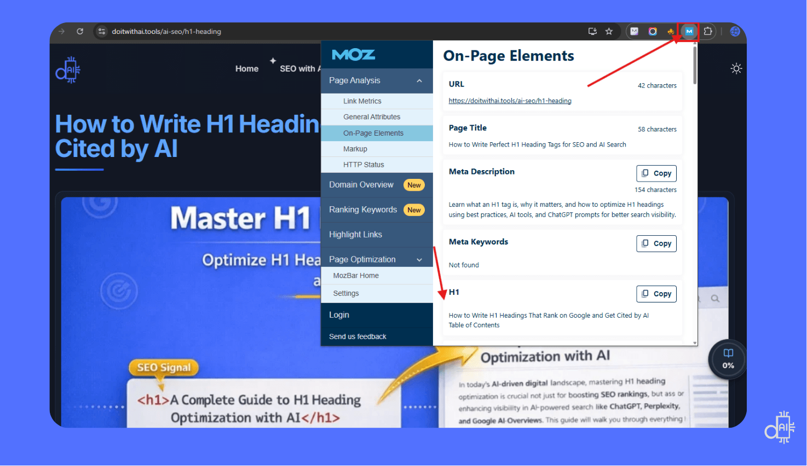Viewport: 807px width, 466px height.
Task: Click the page title text 'How to Write Perfect H1 Heading Tags'
Action: click(537, 145)
